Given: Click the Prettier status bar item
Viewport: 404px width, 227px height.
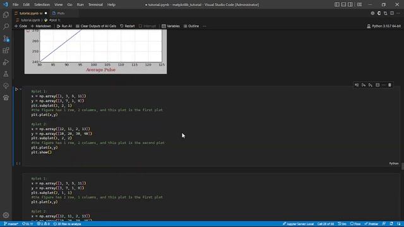Looking at the screenshot, I should (x=371, y=224).
